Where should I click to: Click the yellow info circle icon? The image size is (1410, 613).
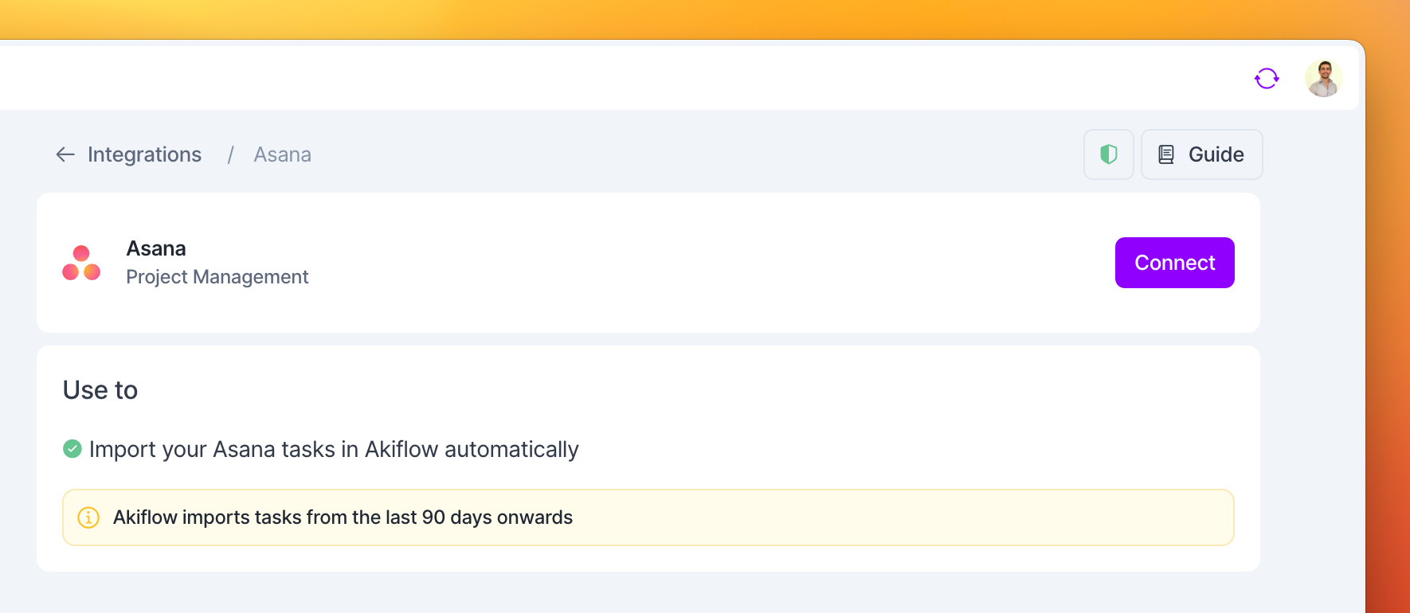click(x=88, y=517)
